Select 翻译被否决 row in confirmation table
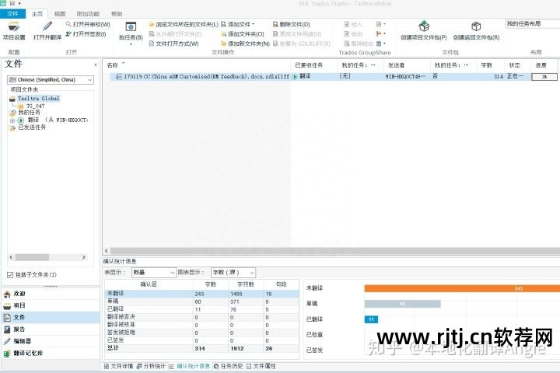 point(202,317)
